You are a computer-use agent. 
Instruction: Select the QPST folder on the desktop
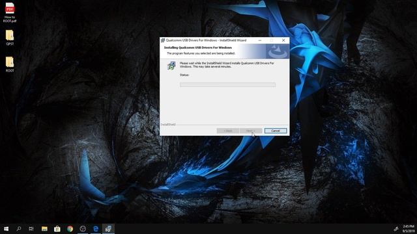[10, 38]
